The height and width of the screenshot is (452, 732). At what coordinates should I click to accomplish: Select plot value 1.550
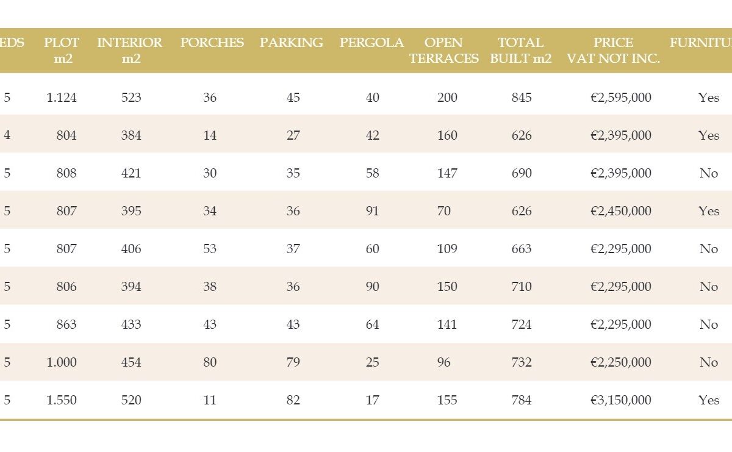coord(62,400)
